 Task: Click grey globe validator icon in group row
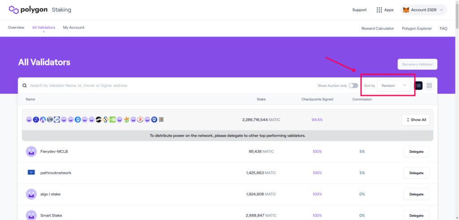(50, 120)
